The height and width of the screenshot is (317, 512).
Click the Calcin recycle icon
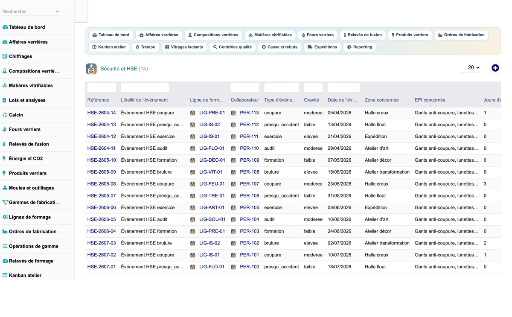(5, 115)
